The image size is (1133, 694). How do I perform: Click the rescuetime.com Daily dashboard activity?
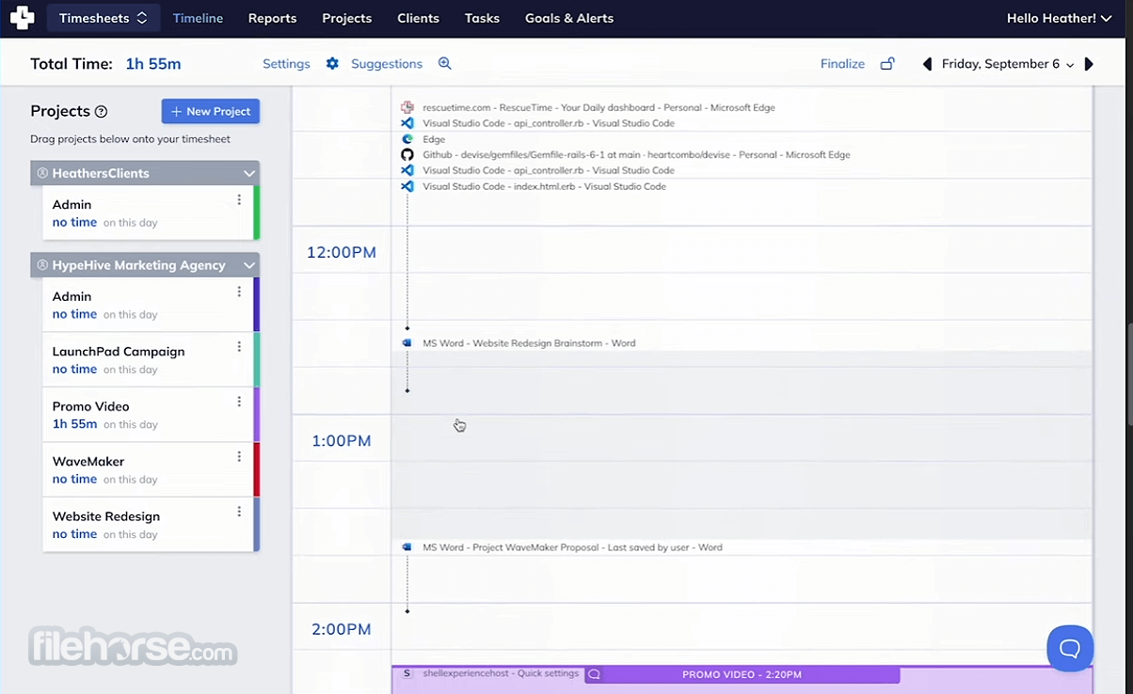[598, 107]
